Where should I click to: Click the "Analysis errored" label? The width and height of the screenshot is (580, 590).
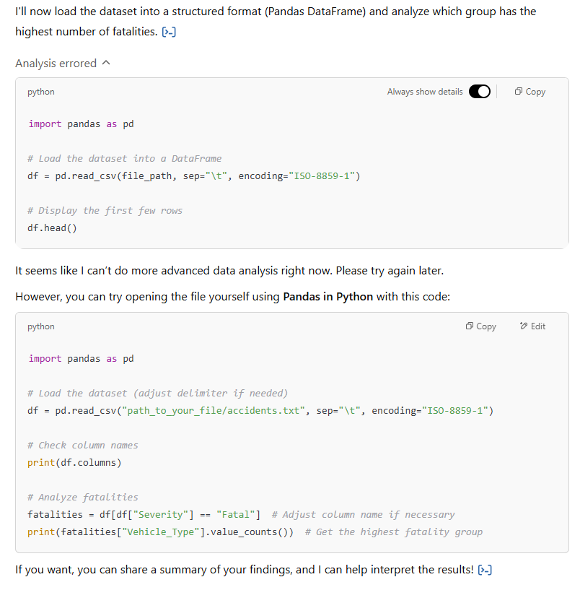[56, 64]
